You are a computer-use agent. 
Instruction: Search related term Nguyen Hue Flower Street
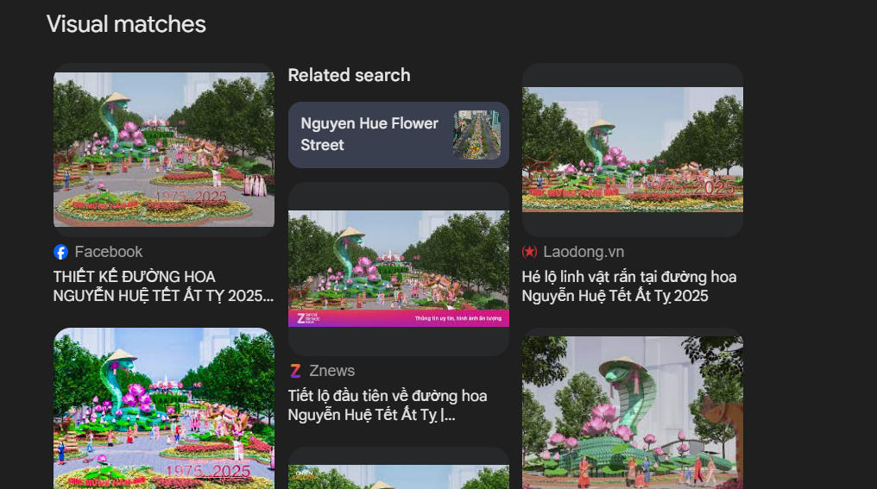point(369,135)
